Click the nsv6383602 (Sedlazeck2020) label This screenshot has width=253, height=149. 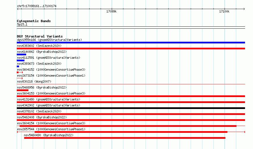pos(39,46)
